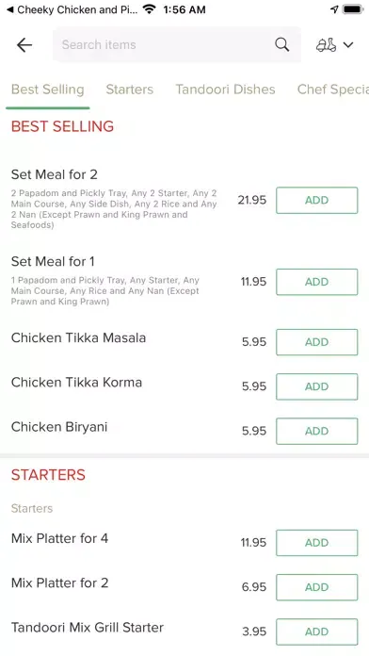Add Mix Platter for 4

[x=317, y=543]
